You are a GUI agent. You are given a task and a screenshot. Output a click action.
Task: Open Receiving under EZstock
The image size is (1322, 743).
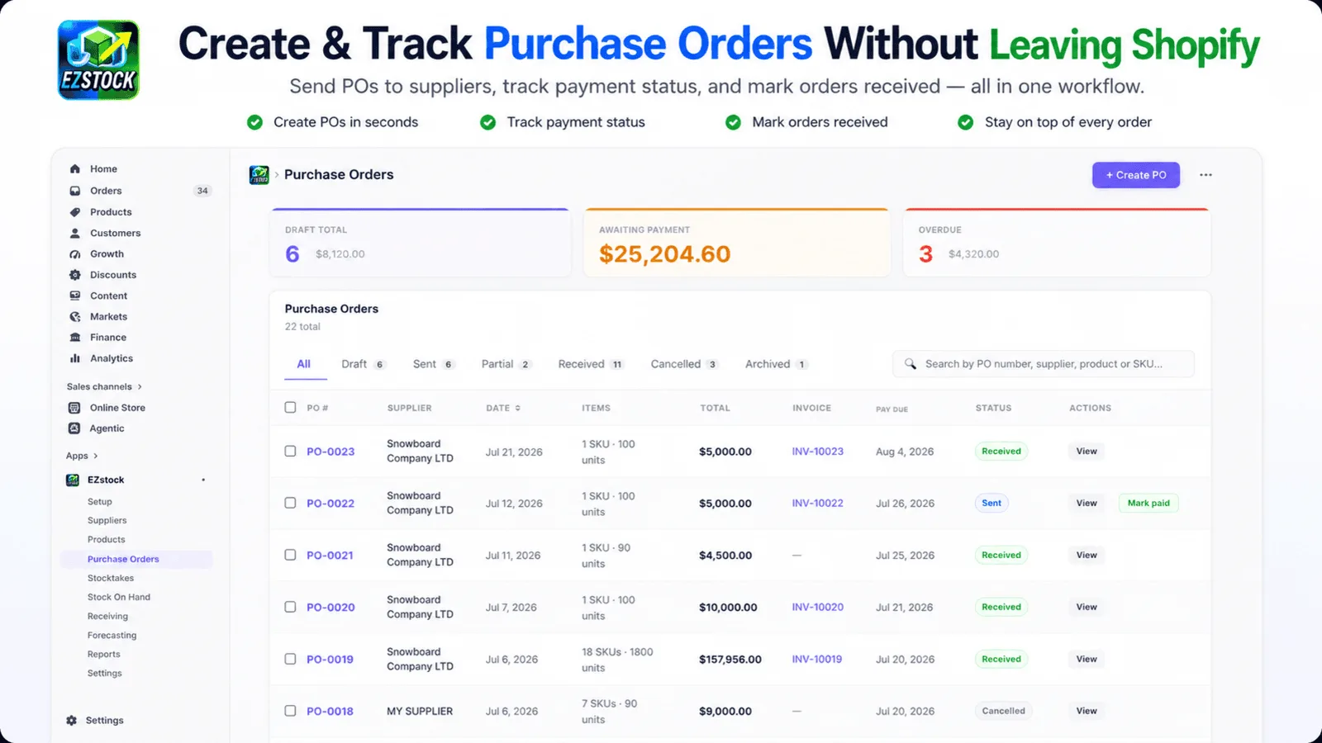(x=108, y=617)
